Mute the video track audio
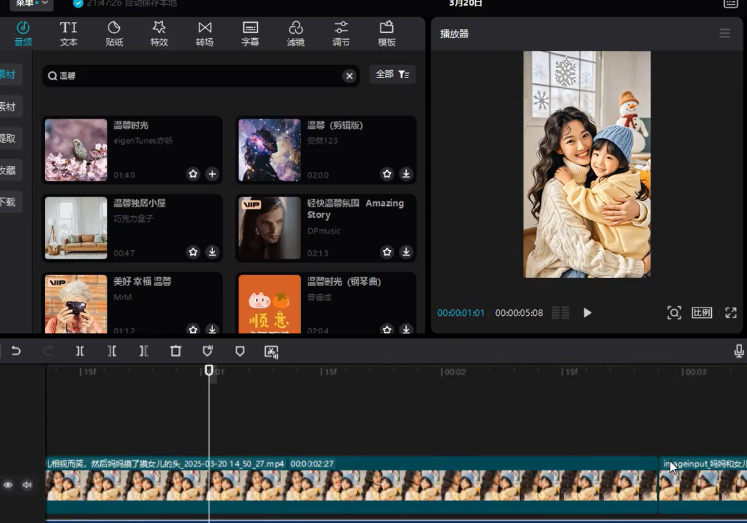 (27, 485)
